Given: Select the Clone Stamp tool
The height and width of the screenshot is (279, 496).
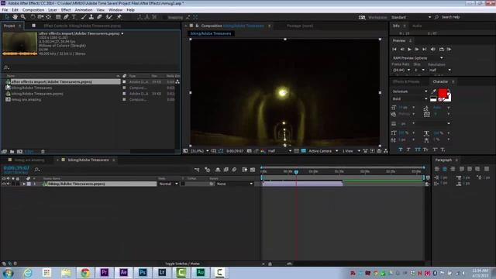Looking at the screenshot, I should (91, 17).
